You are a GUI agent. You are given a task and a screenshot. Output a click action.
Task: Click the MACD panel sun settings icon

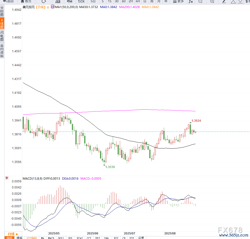(7, 178)
